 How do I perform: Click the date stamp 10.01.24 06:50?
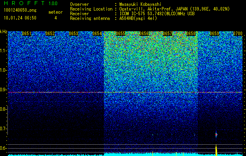pyautogui.click(x=20, y=18)
